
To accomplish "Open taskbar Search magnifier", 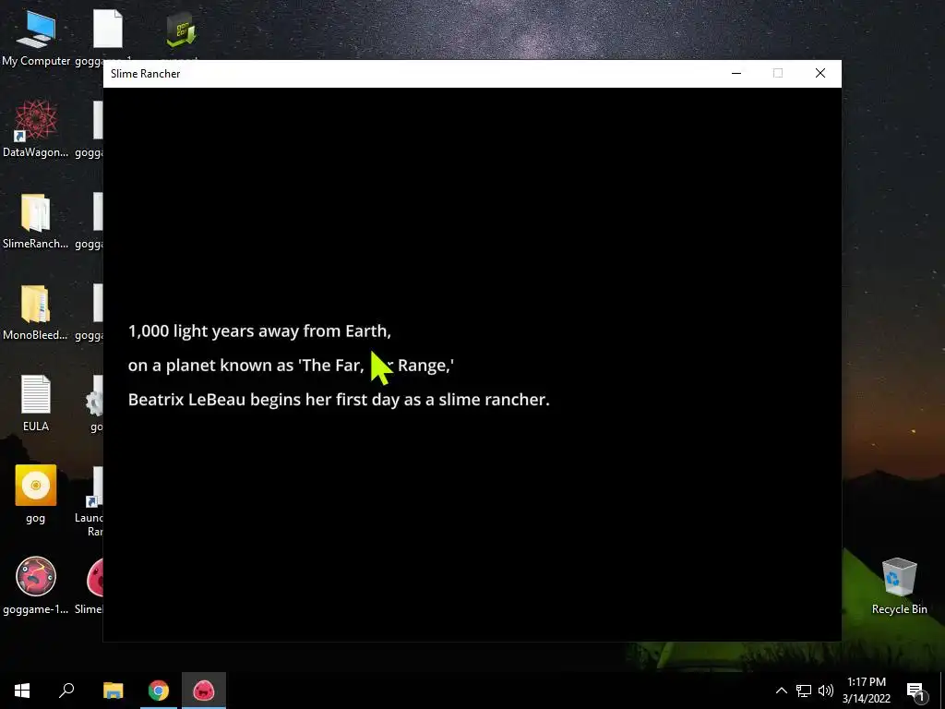I will click(66, 691).
